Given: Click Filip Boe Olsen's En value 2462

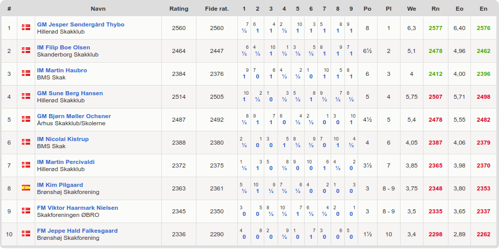Looking at the screenshot, I should pos(483,51).
